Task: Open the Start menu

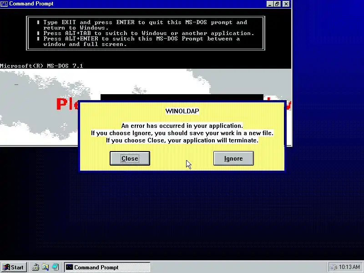Action: point(14,268)
